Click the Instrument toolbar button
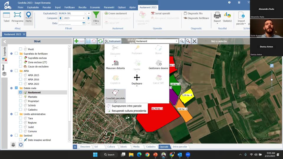The image size is (283, 159). [113, 41]
